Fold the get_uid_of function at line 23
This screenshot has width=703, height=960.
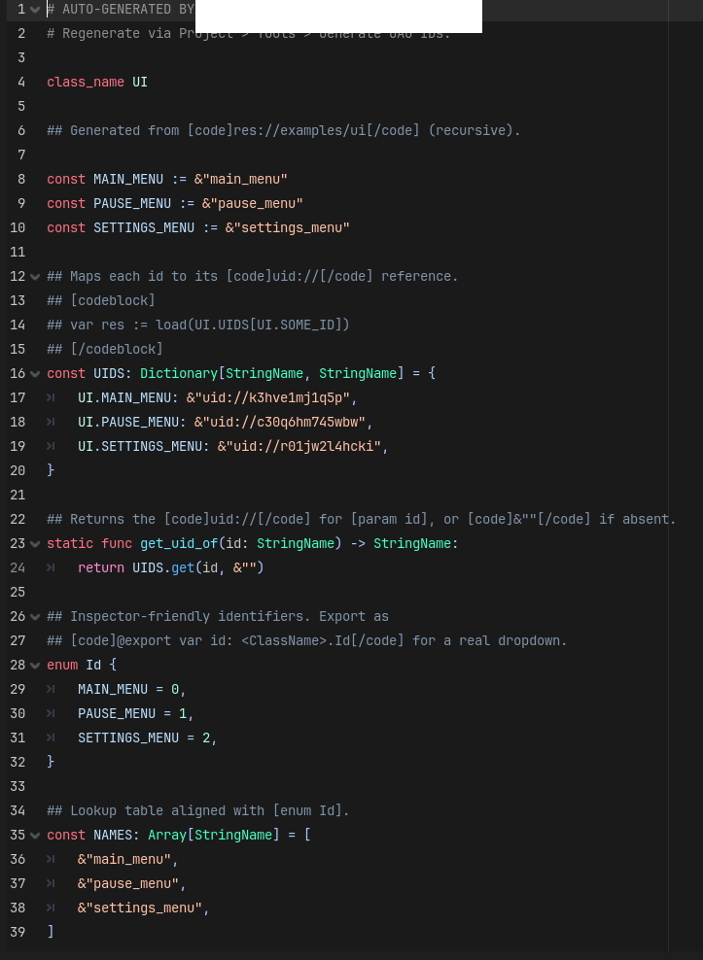click(x=35, y=544)
